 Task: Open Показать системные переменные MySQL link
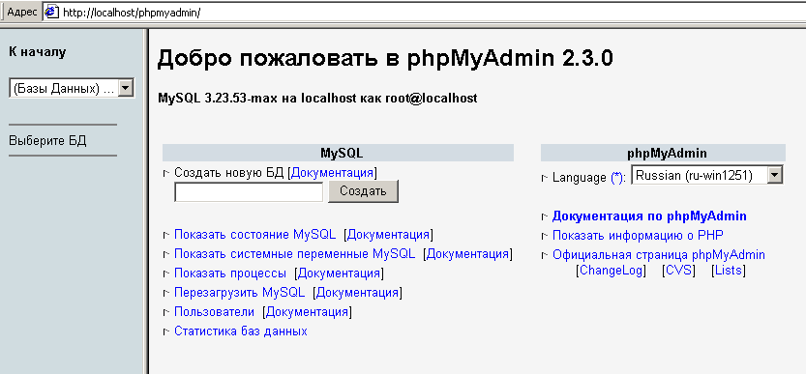click(x=294, y=254)
